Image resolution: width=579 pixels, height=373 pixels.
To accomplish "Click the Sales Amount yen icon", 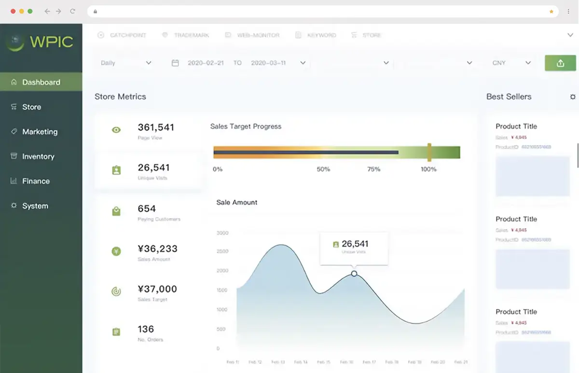I will (116, 251).
